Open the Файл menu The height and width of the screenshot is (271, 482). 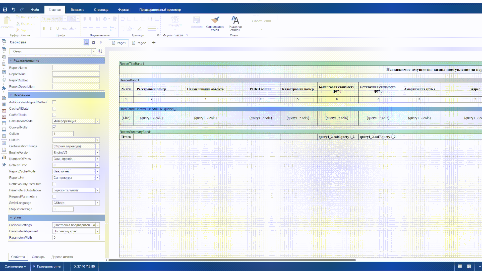pyautogui.click(x=35, y=10)
